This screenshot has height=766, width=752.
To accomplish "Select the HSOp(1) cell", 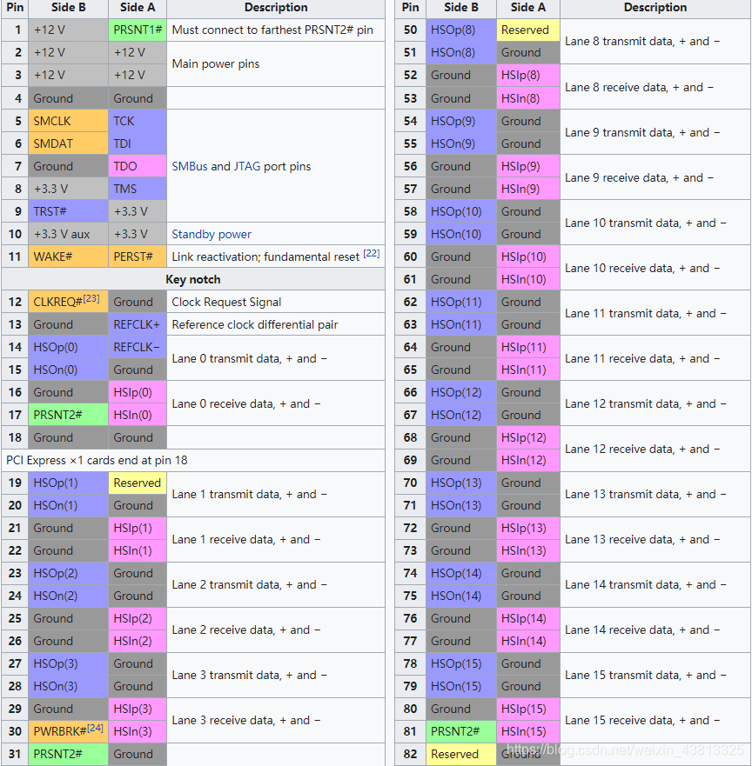I will tap(69, 483).
